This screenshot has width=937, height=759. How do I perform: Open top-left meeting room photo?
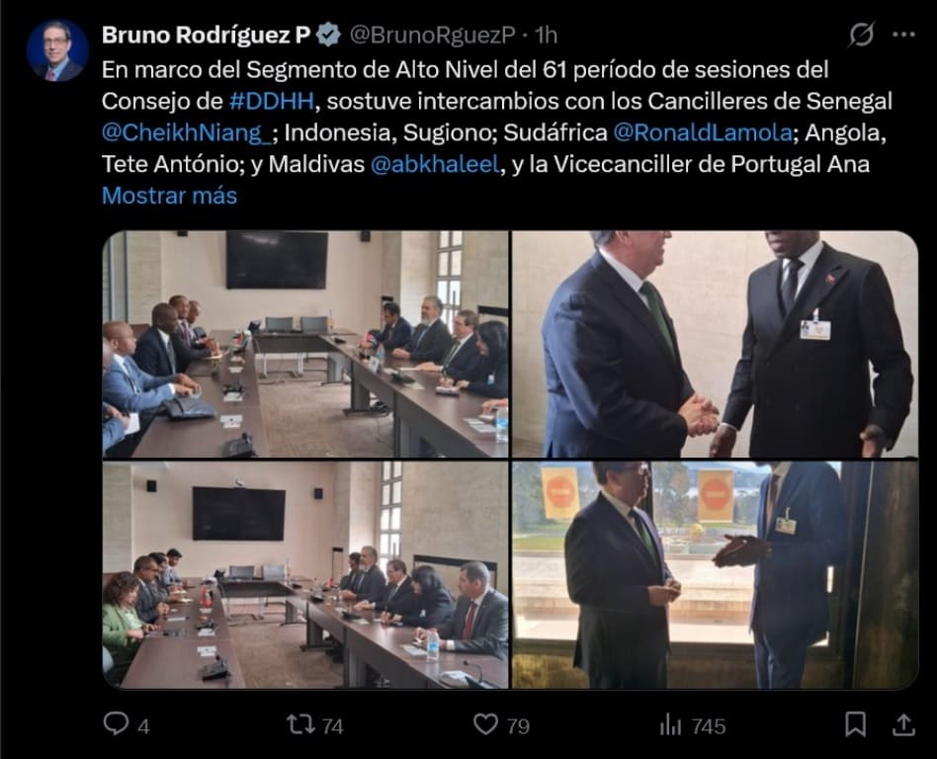(x=305, y=344)
